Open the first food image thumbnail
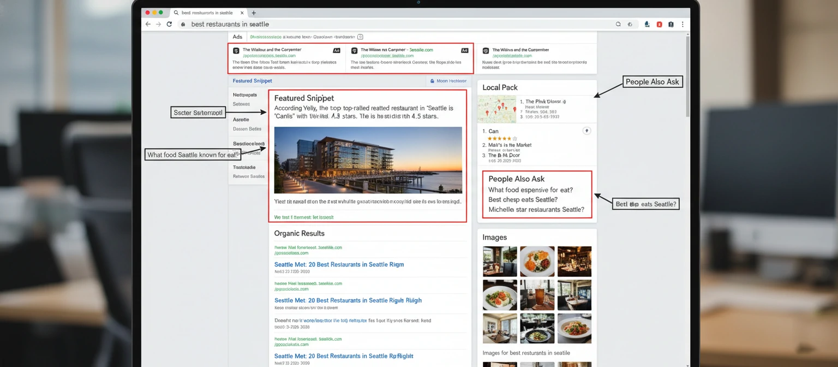 499,261
